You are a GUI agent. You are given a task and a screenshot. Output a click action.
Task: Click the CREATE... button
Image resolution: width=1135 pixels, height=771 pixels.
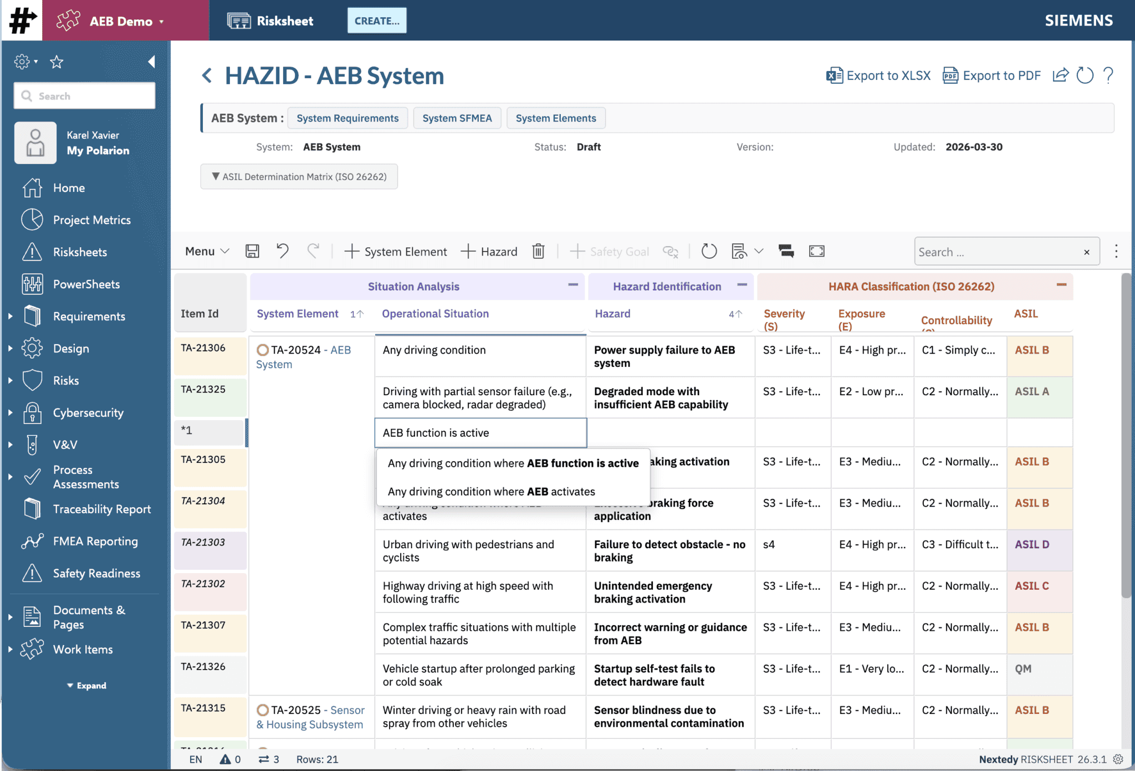click(377, 21)
